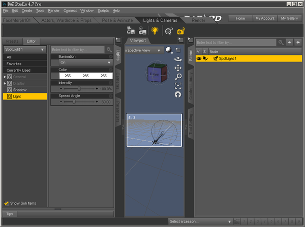The image size is (305, 227).
Task: Click the Scene pane filter text field
Action: [x=236, y=42]
